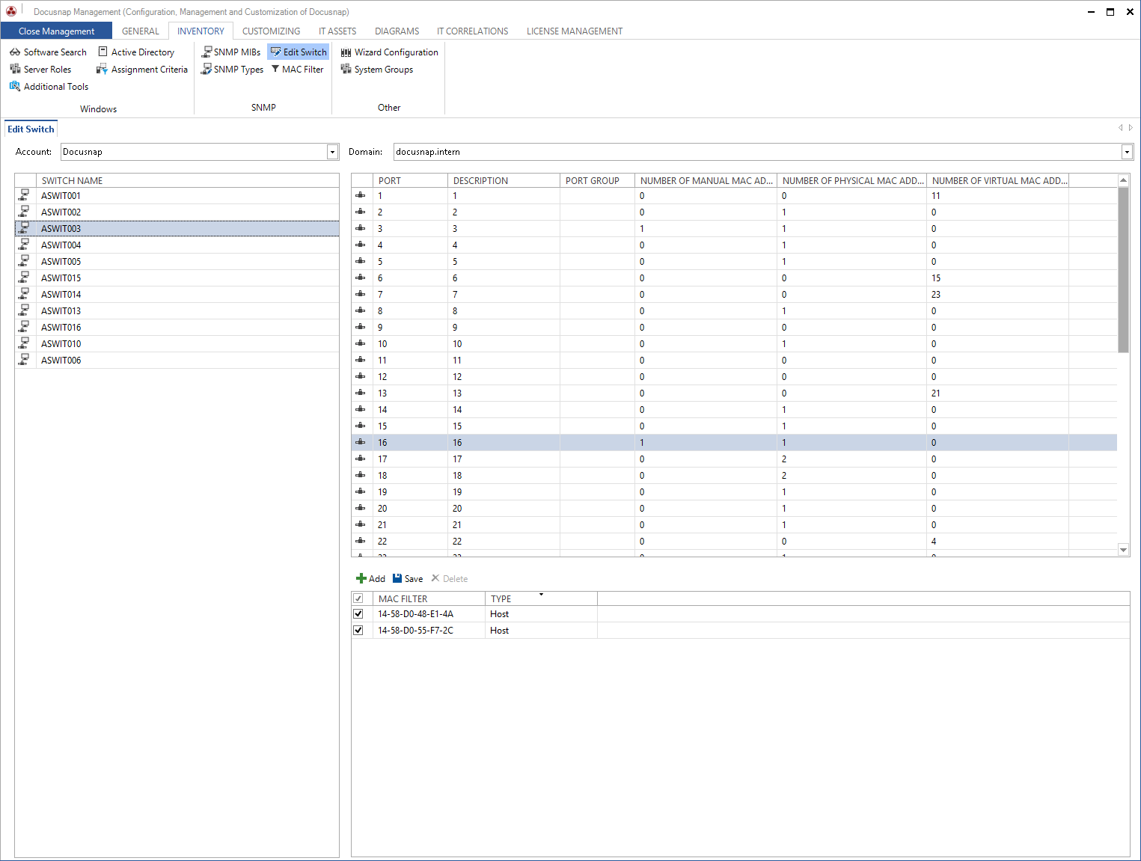The width and height of the screenshot is (1141, 861).
Task: Sort by SWITCH NAME column header
Action: tap(188, 180)
